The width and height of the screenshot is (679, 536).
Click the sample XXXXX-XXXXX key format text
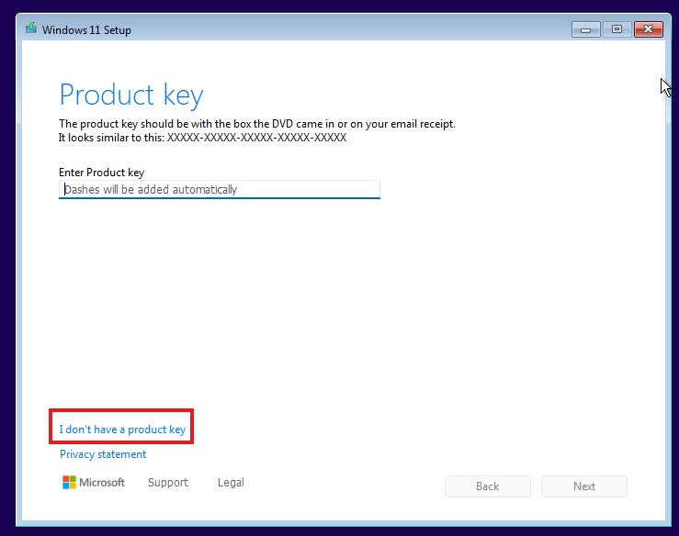pos(256,138)
